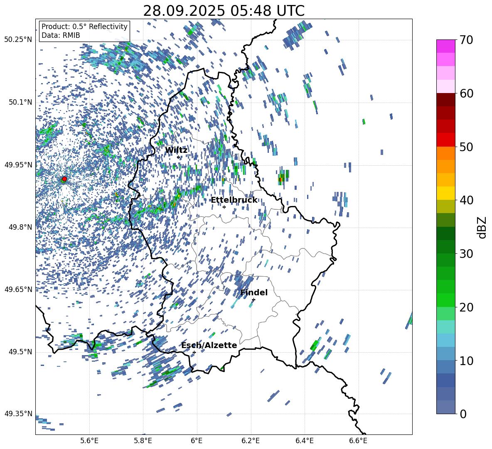Click the 30 dBZ colorbar label
This screenshot has width=492, height=449.
point(466,254)
